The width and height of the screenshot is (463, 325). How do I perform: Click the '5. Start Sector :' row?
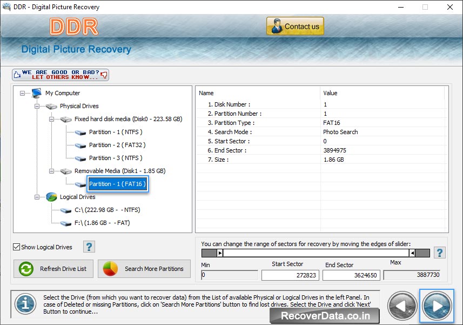click(x=321, y=141)
